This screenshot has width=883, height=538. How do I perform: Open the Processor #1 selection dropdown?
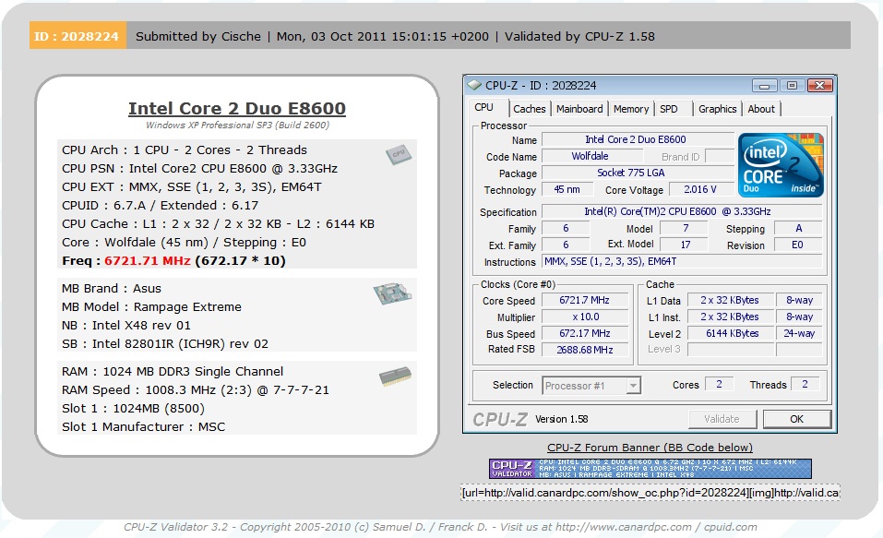tap(634, 386)
